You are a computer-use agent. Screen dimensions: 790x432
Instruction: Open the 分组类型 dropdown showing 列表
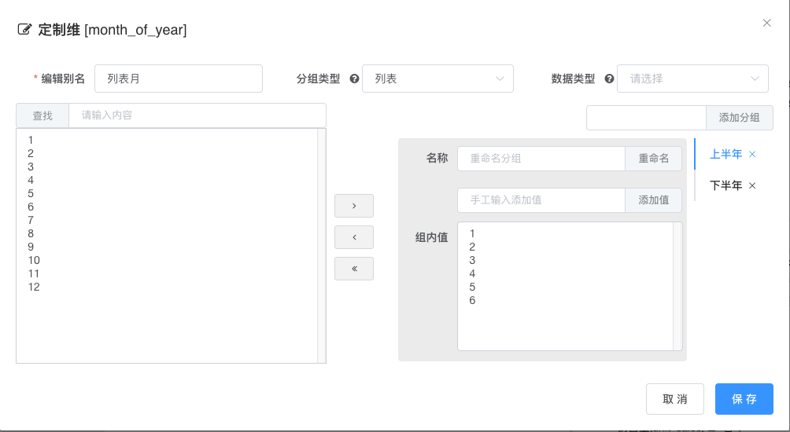pyautogui.click(x=437, y=79)
